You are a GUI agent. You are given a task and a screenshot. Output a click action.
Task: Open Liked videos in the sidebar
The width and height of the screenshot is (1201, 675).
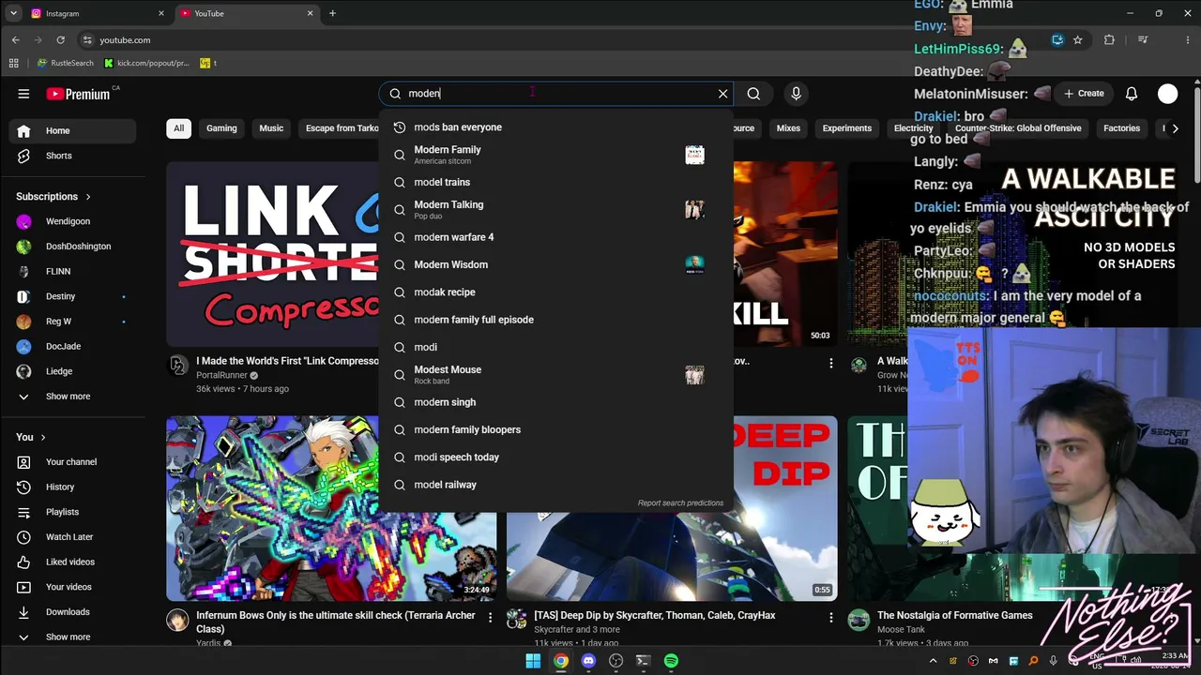click(74, 562)
